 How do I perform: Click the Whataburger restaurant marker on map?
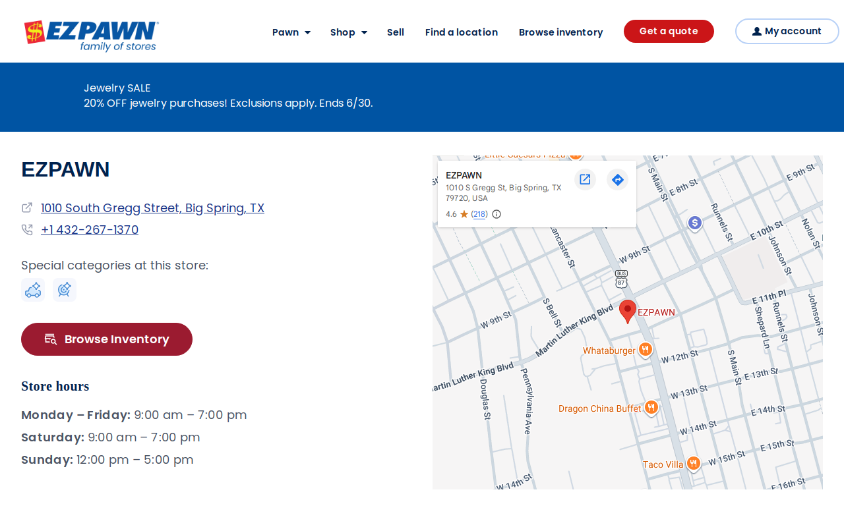(646, 350)
